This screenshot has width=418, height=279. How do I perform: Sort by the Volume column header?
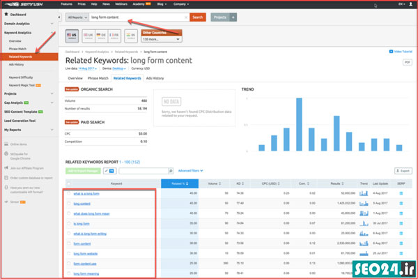[x=214, y=183]
